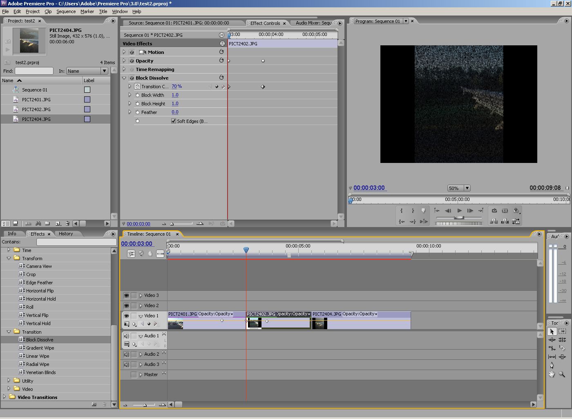Open the Output settings icon in Program monitor

click(516, 211)
